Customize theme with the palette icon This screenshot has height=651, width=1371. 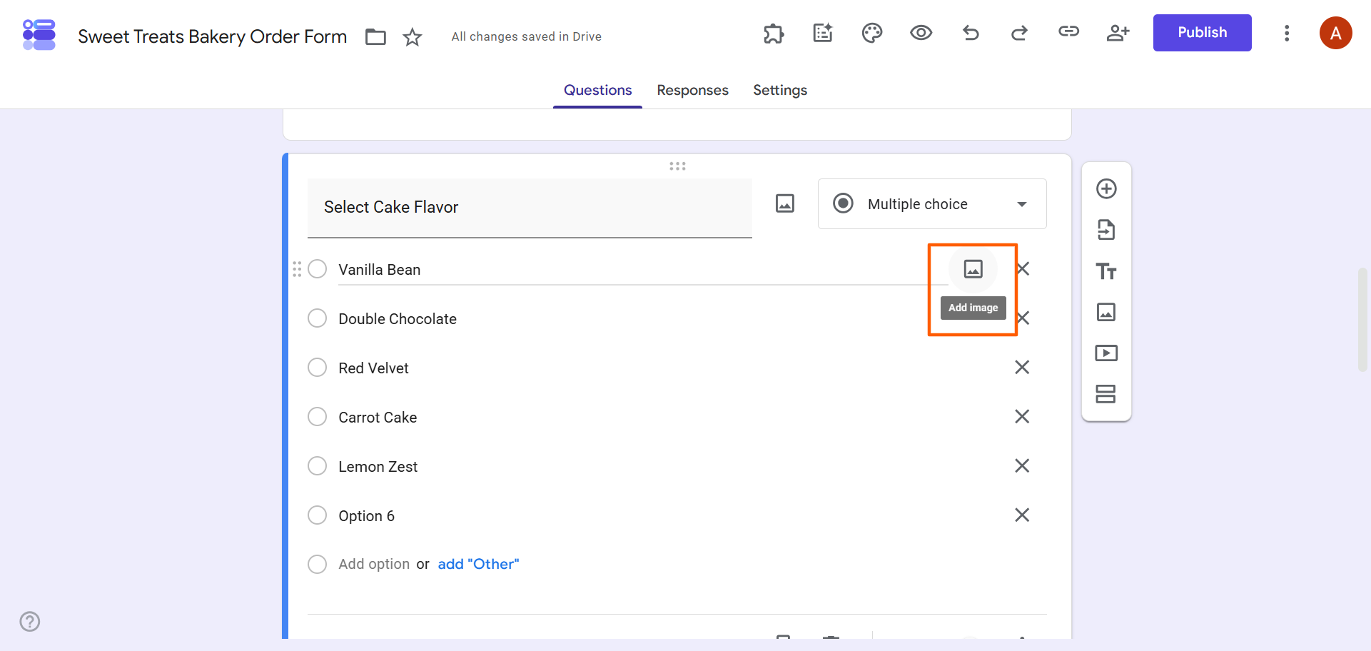[872, 33]
